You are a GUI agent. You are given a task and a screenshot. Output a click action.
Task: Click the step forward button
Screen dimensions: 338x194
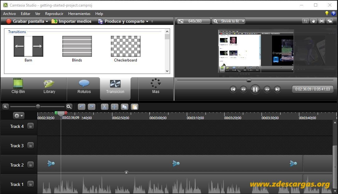267,89
